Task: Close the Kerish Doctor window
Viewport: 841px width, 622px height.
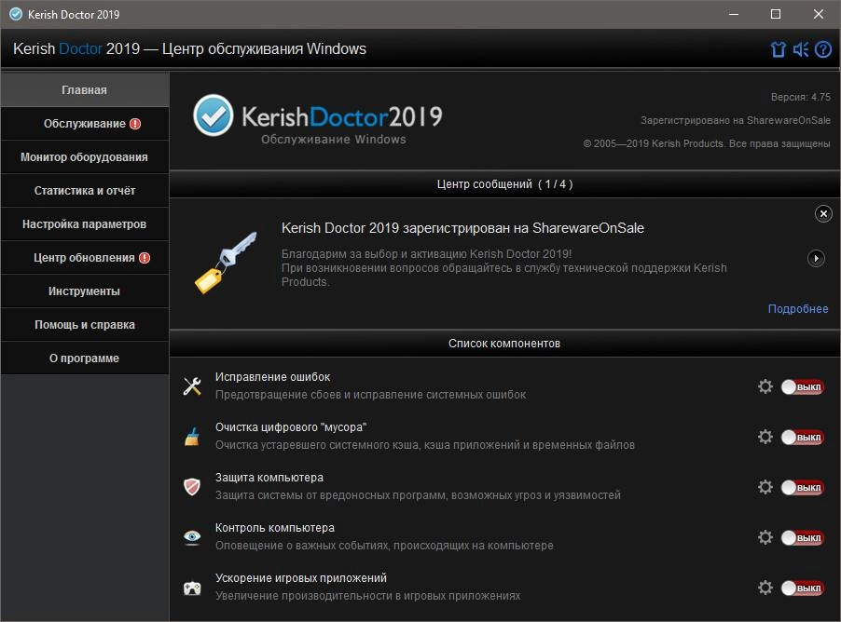Action: [818, 15]
